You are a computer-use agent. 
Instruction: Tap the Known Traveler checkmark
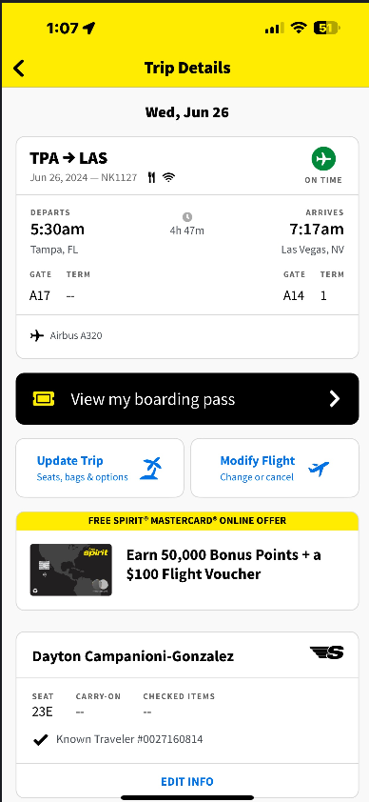pos(40,739)
